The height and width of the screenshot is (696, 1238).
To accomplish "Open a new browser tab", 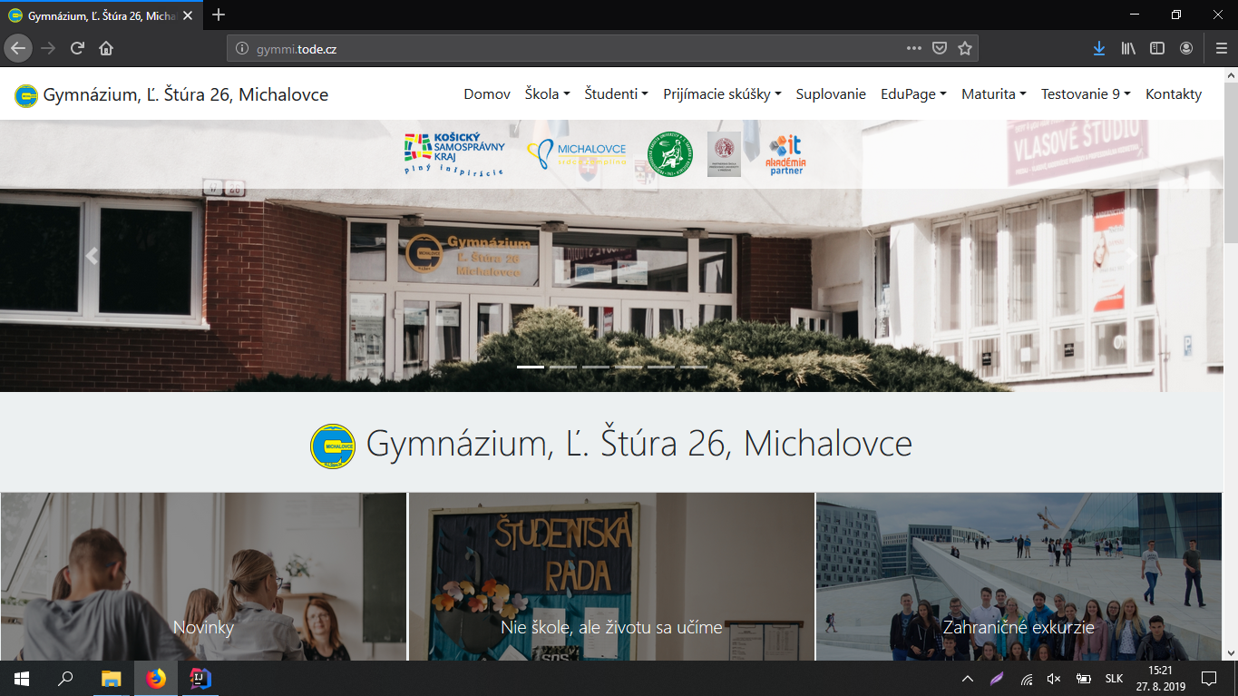I will (x=218, y=15).
